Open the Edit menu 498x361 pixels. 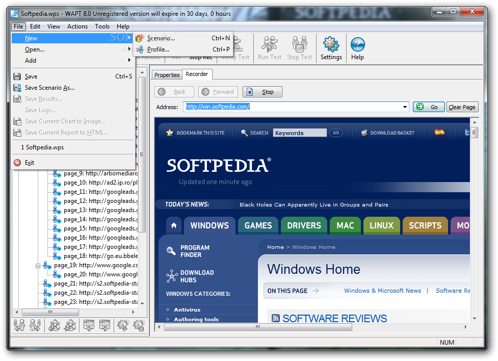(x=35, y=27)
